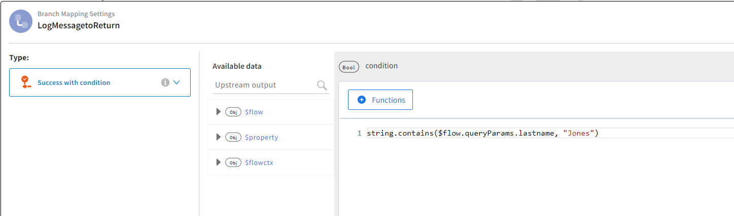Expand the $flowctx tree node arrow
Viewport: 734px width, 216px height.
coord(219,162)
